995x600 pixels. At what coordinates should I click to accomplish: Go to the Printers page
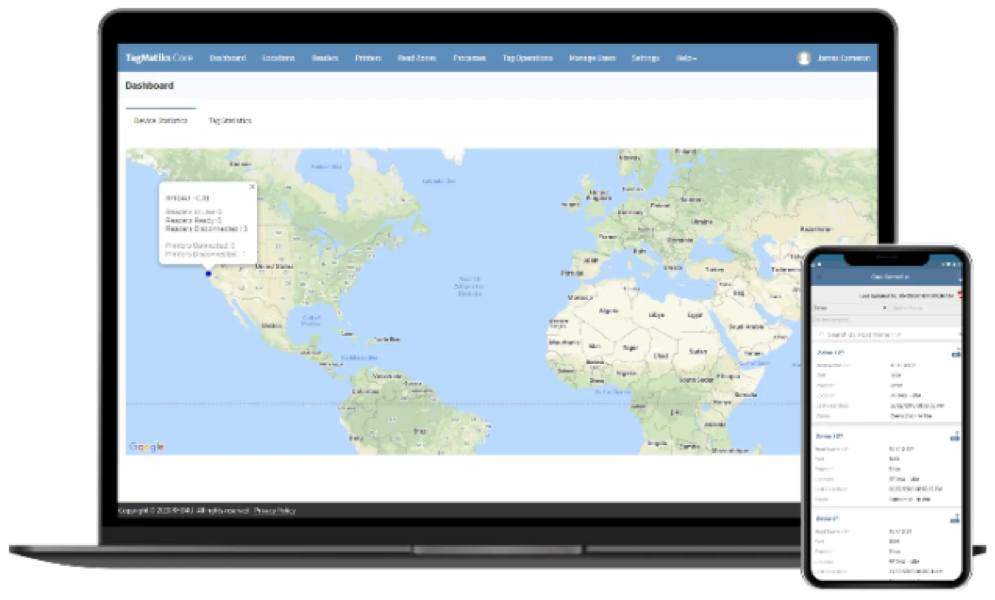click(x=368, y=58)
